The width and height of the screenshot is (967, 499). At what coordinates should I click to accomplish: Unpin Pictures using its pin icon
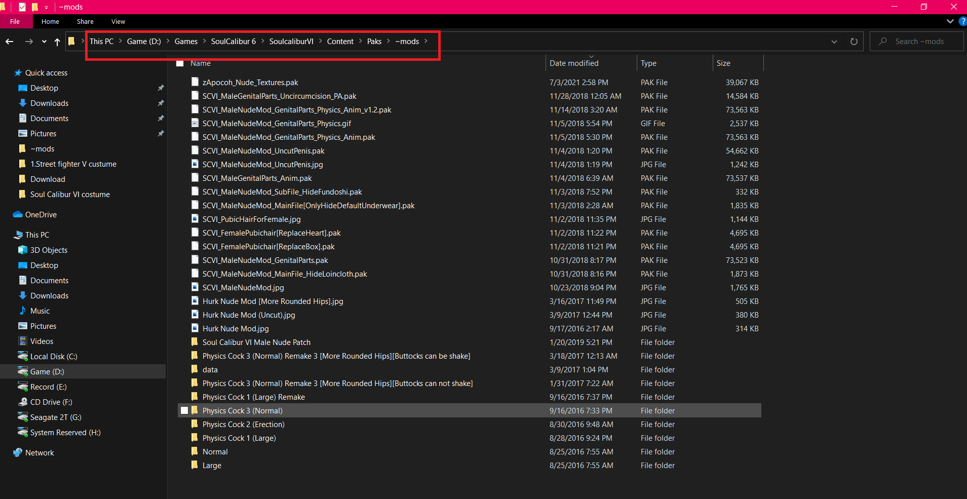[161, 134]
